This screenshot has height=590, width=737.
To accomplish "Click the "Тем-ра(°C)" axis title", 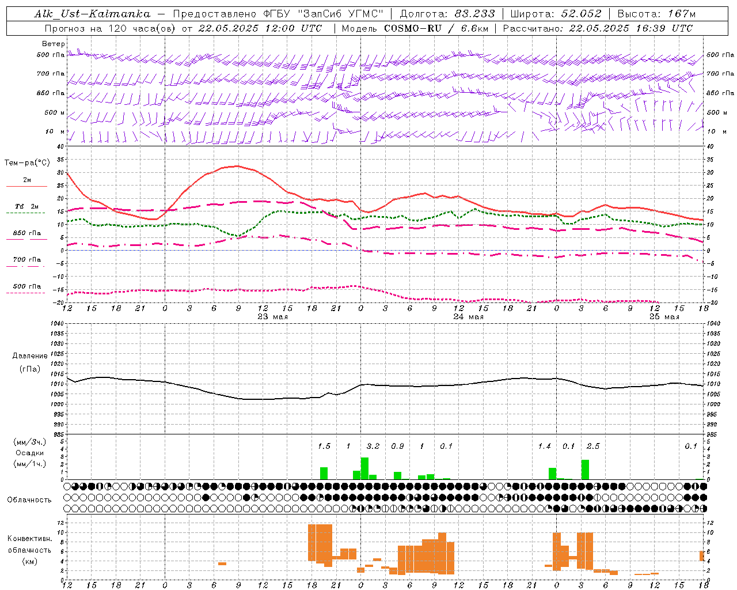I will [x=27, y=163].
